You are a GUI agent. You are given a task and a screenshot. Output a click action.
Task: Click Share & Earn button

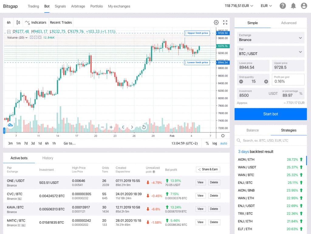[x=208, y=170]
